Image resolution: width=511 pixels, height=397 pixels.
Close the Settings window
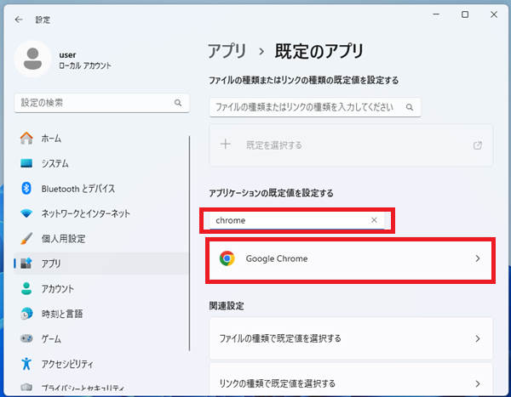(x=494, y=14)
